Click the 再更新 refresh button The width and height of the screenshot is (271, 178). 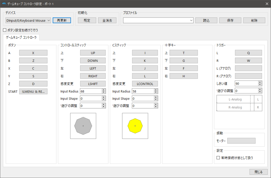pos(62,20)
